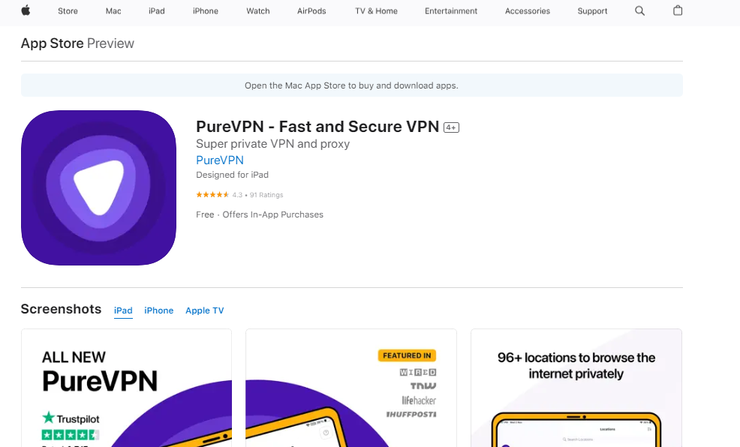Open TV & Home menu
Viewport: 740px width, 447px height.
pyautogui.click(x=376, y=11)
